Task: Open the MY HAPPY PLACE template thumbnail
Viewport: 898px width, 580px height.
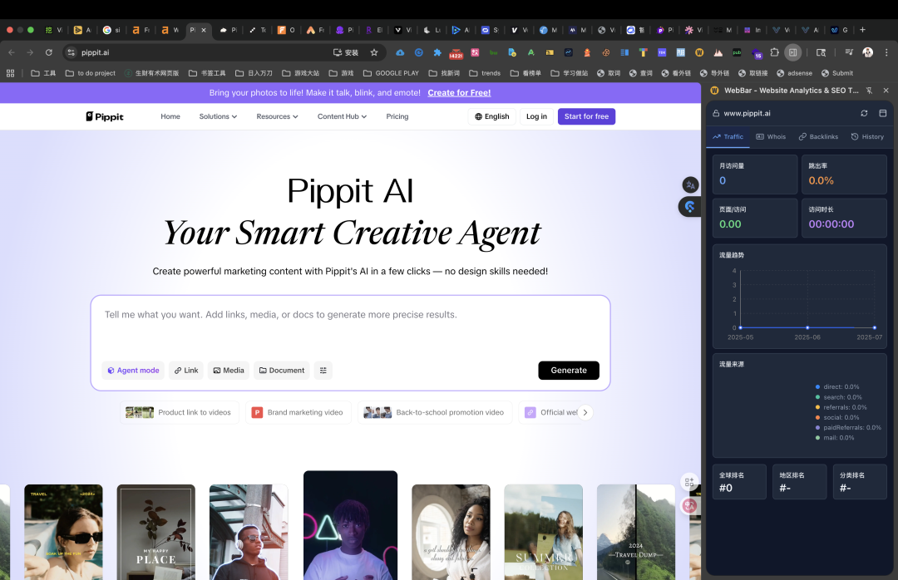Action: click(x=155, y=532)
